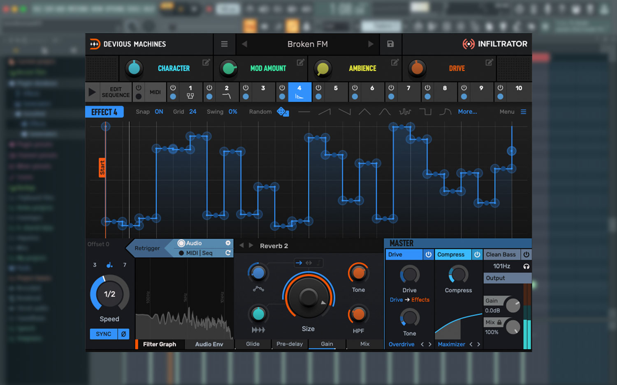Click the envelope curve icon under the blue knob
The height and width of the screenshot is (385, 617).
tap(258, 289)
